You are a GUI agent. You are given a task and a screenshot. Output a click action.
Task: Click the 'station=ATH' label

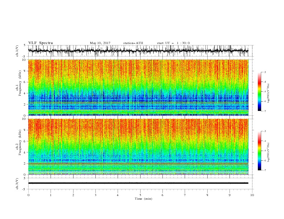[133, 43]
